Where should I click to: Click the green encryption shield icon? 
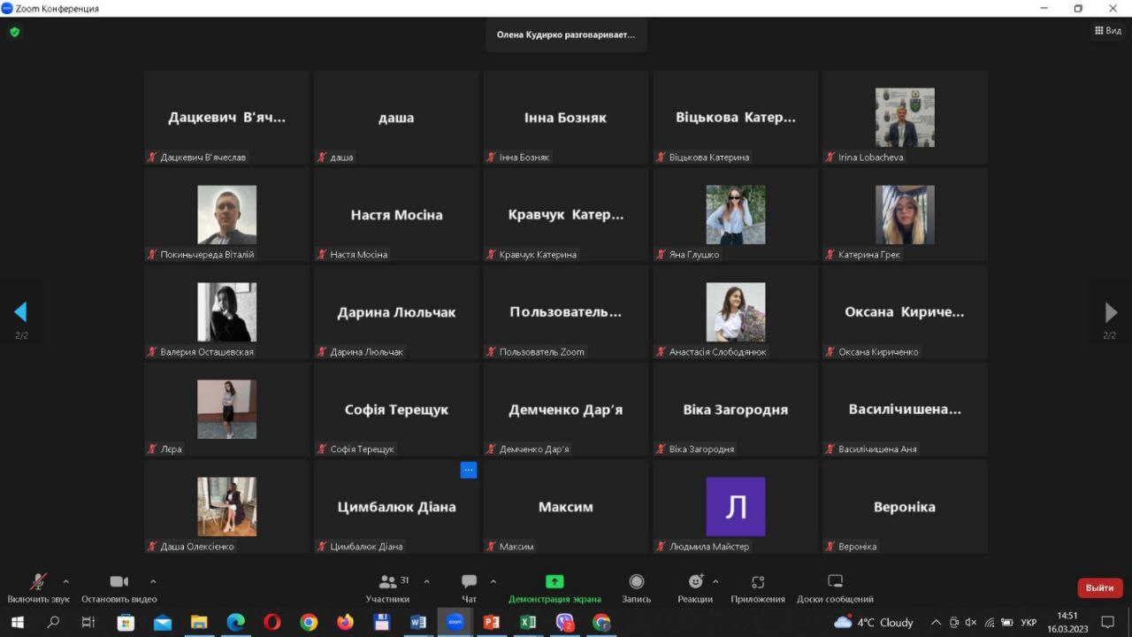(x=14, y=32)
